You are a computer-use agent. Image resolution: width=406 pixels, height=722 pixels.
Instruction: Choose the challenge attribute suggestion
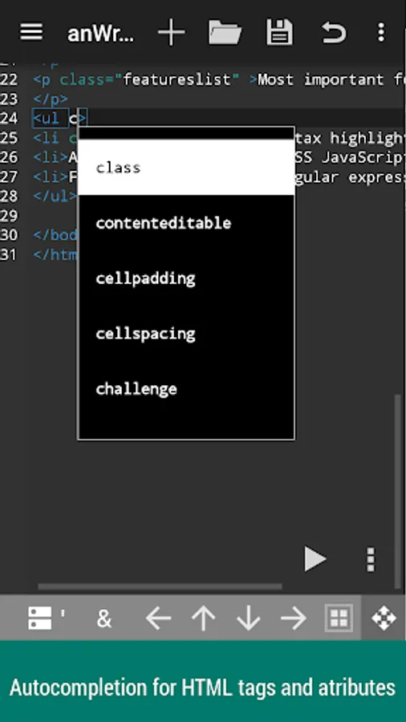click(186, 388)
